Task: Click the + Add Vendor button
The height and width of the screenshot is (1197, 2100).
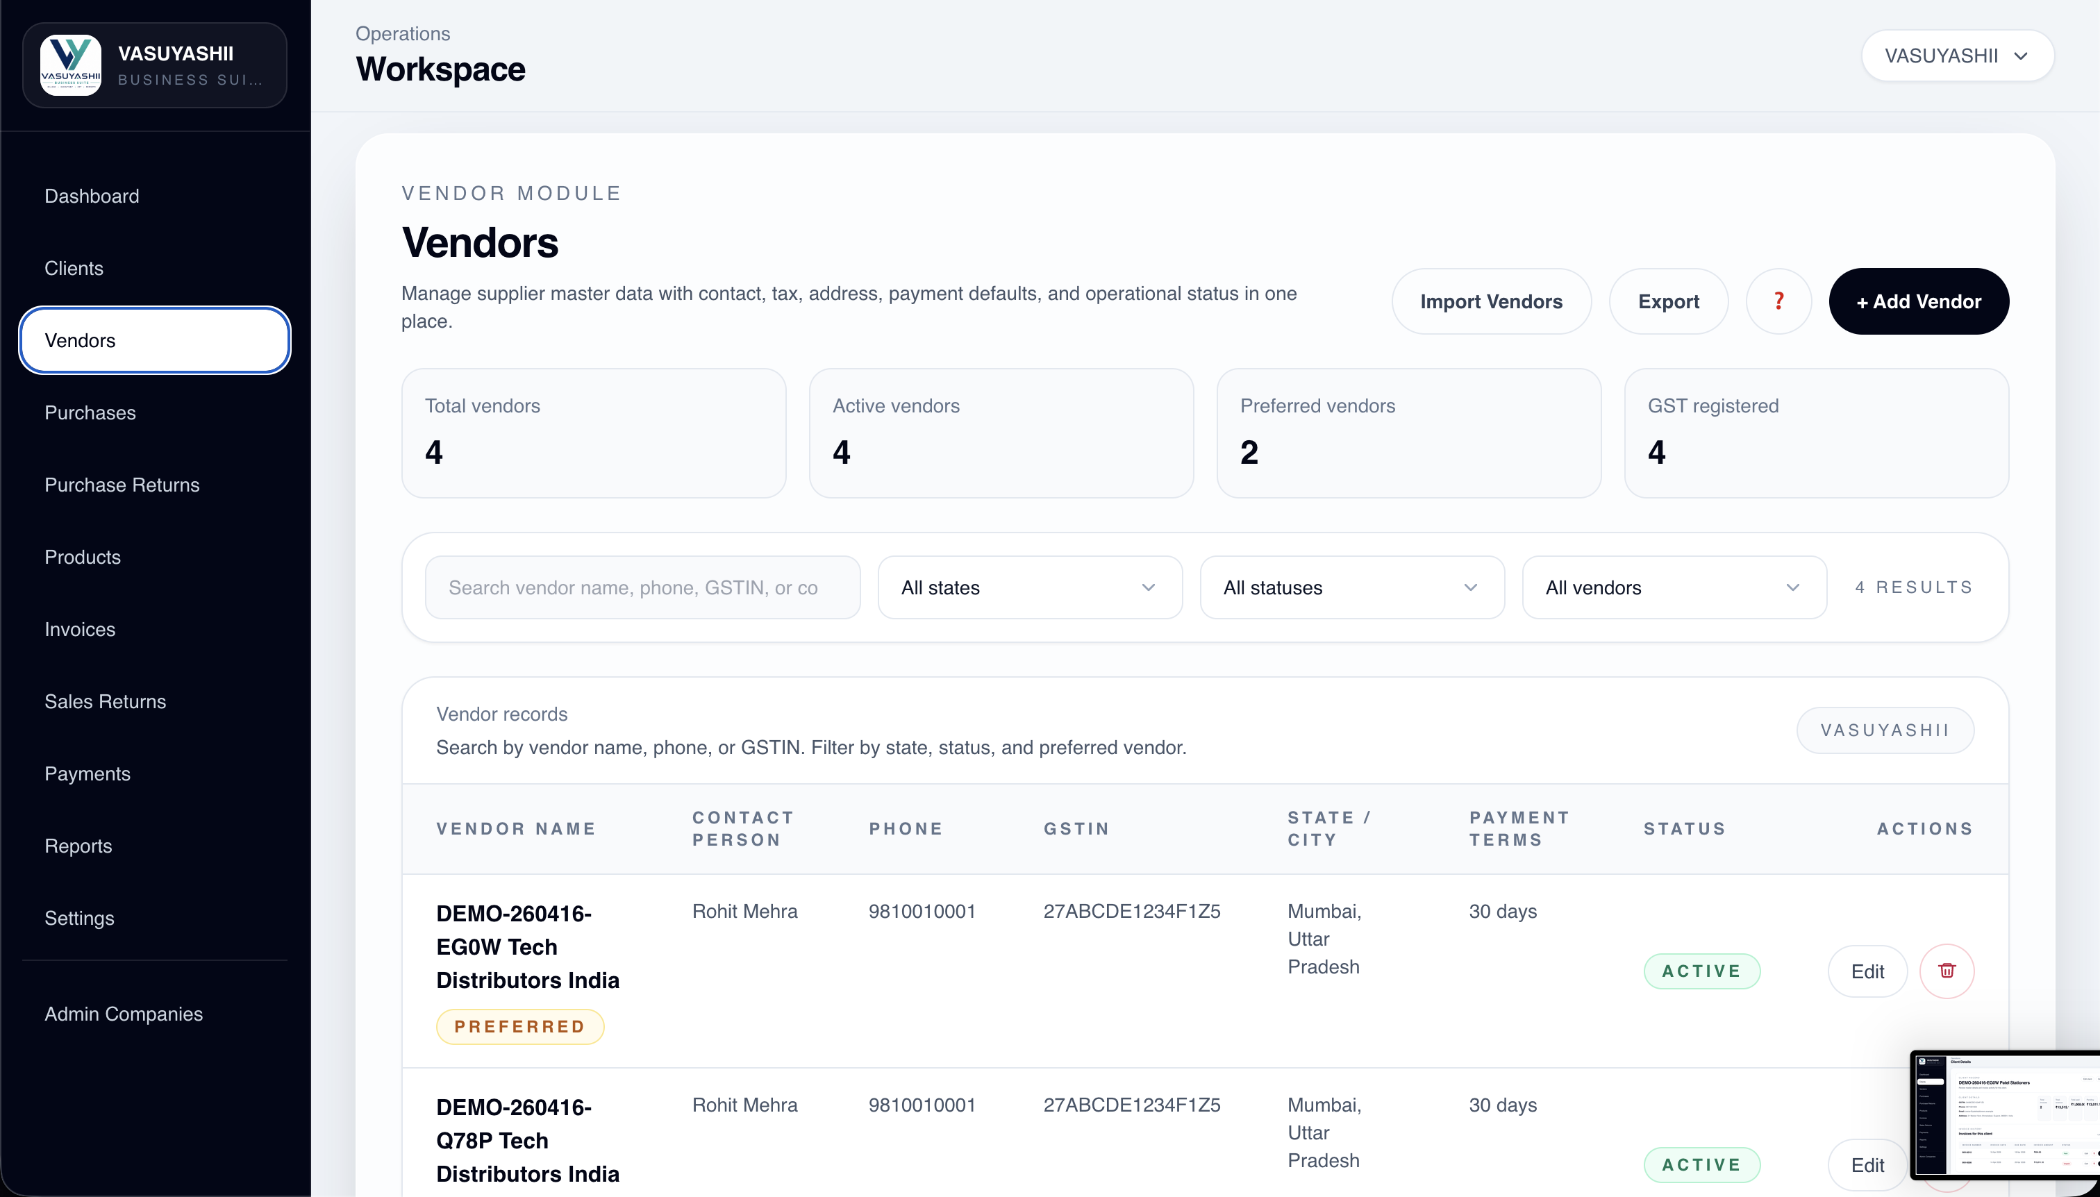Action: 1918,301
